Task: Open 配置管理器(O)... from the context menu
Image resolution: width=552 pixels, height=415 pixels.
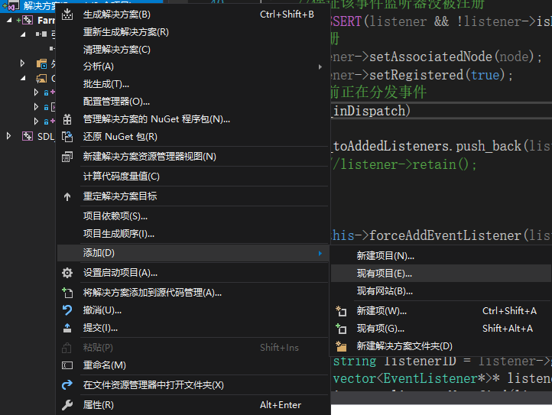Action: coord(116,102)
